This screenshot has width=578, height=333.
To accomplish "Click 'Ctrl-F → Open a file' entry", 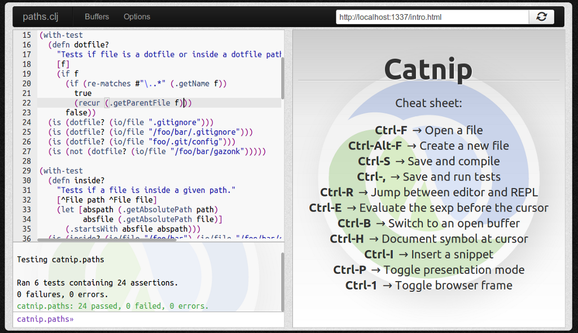I will [429, 130].
